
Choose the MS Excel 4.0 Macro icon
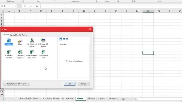pos(32,43)
